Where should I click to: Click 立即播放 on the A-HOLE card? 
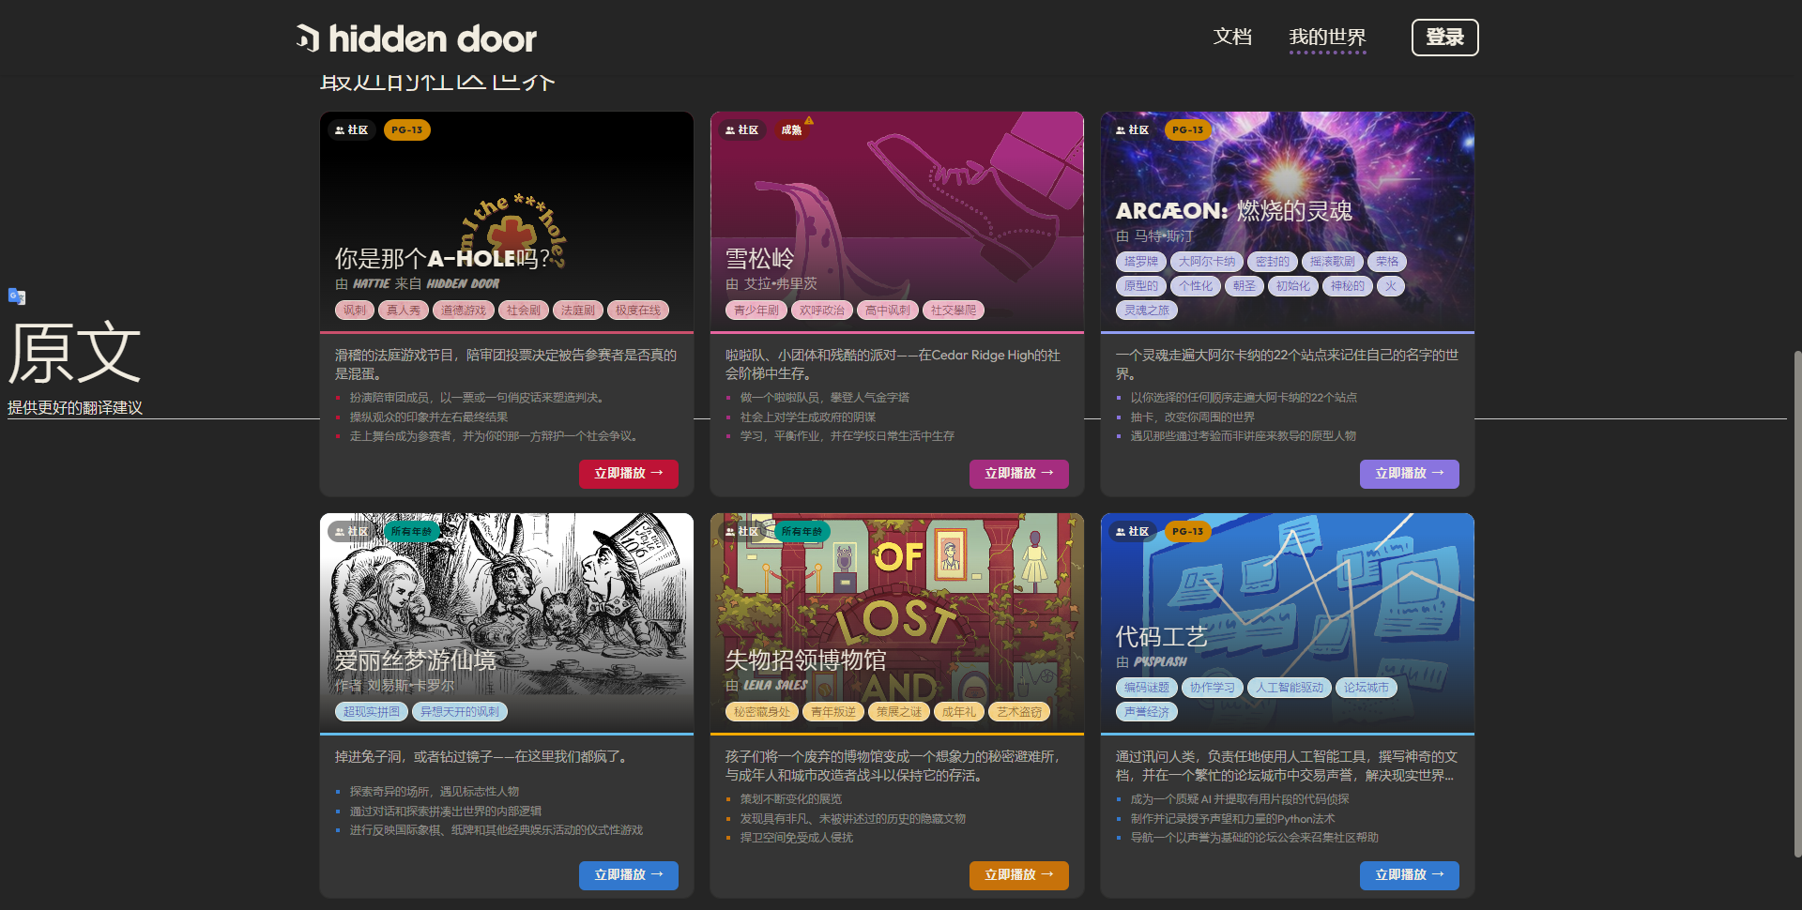point(629,474)
